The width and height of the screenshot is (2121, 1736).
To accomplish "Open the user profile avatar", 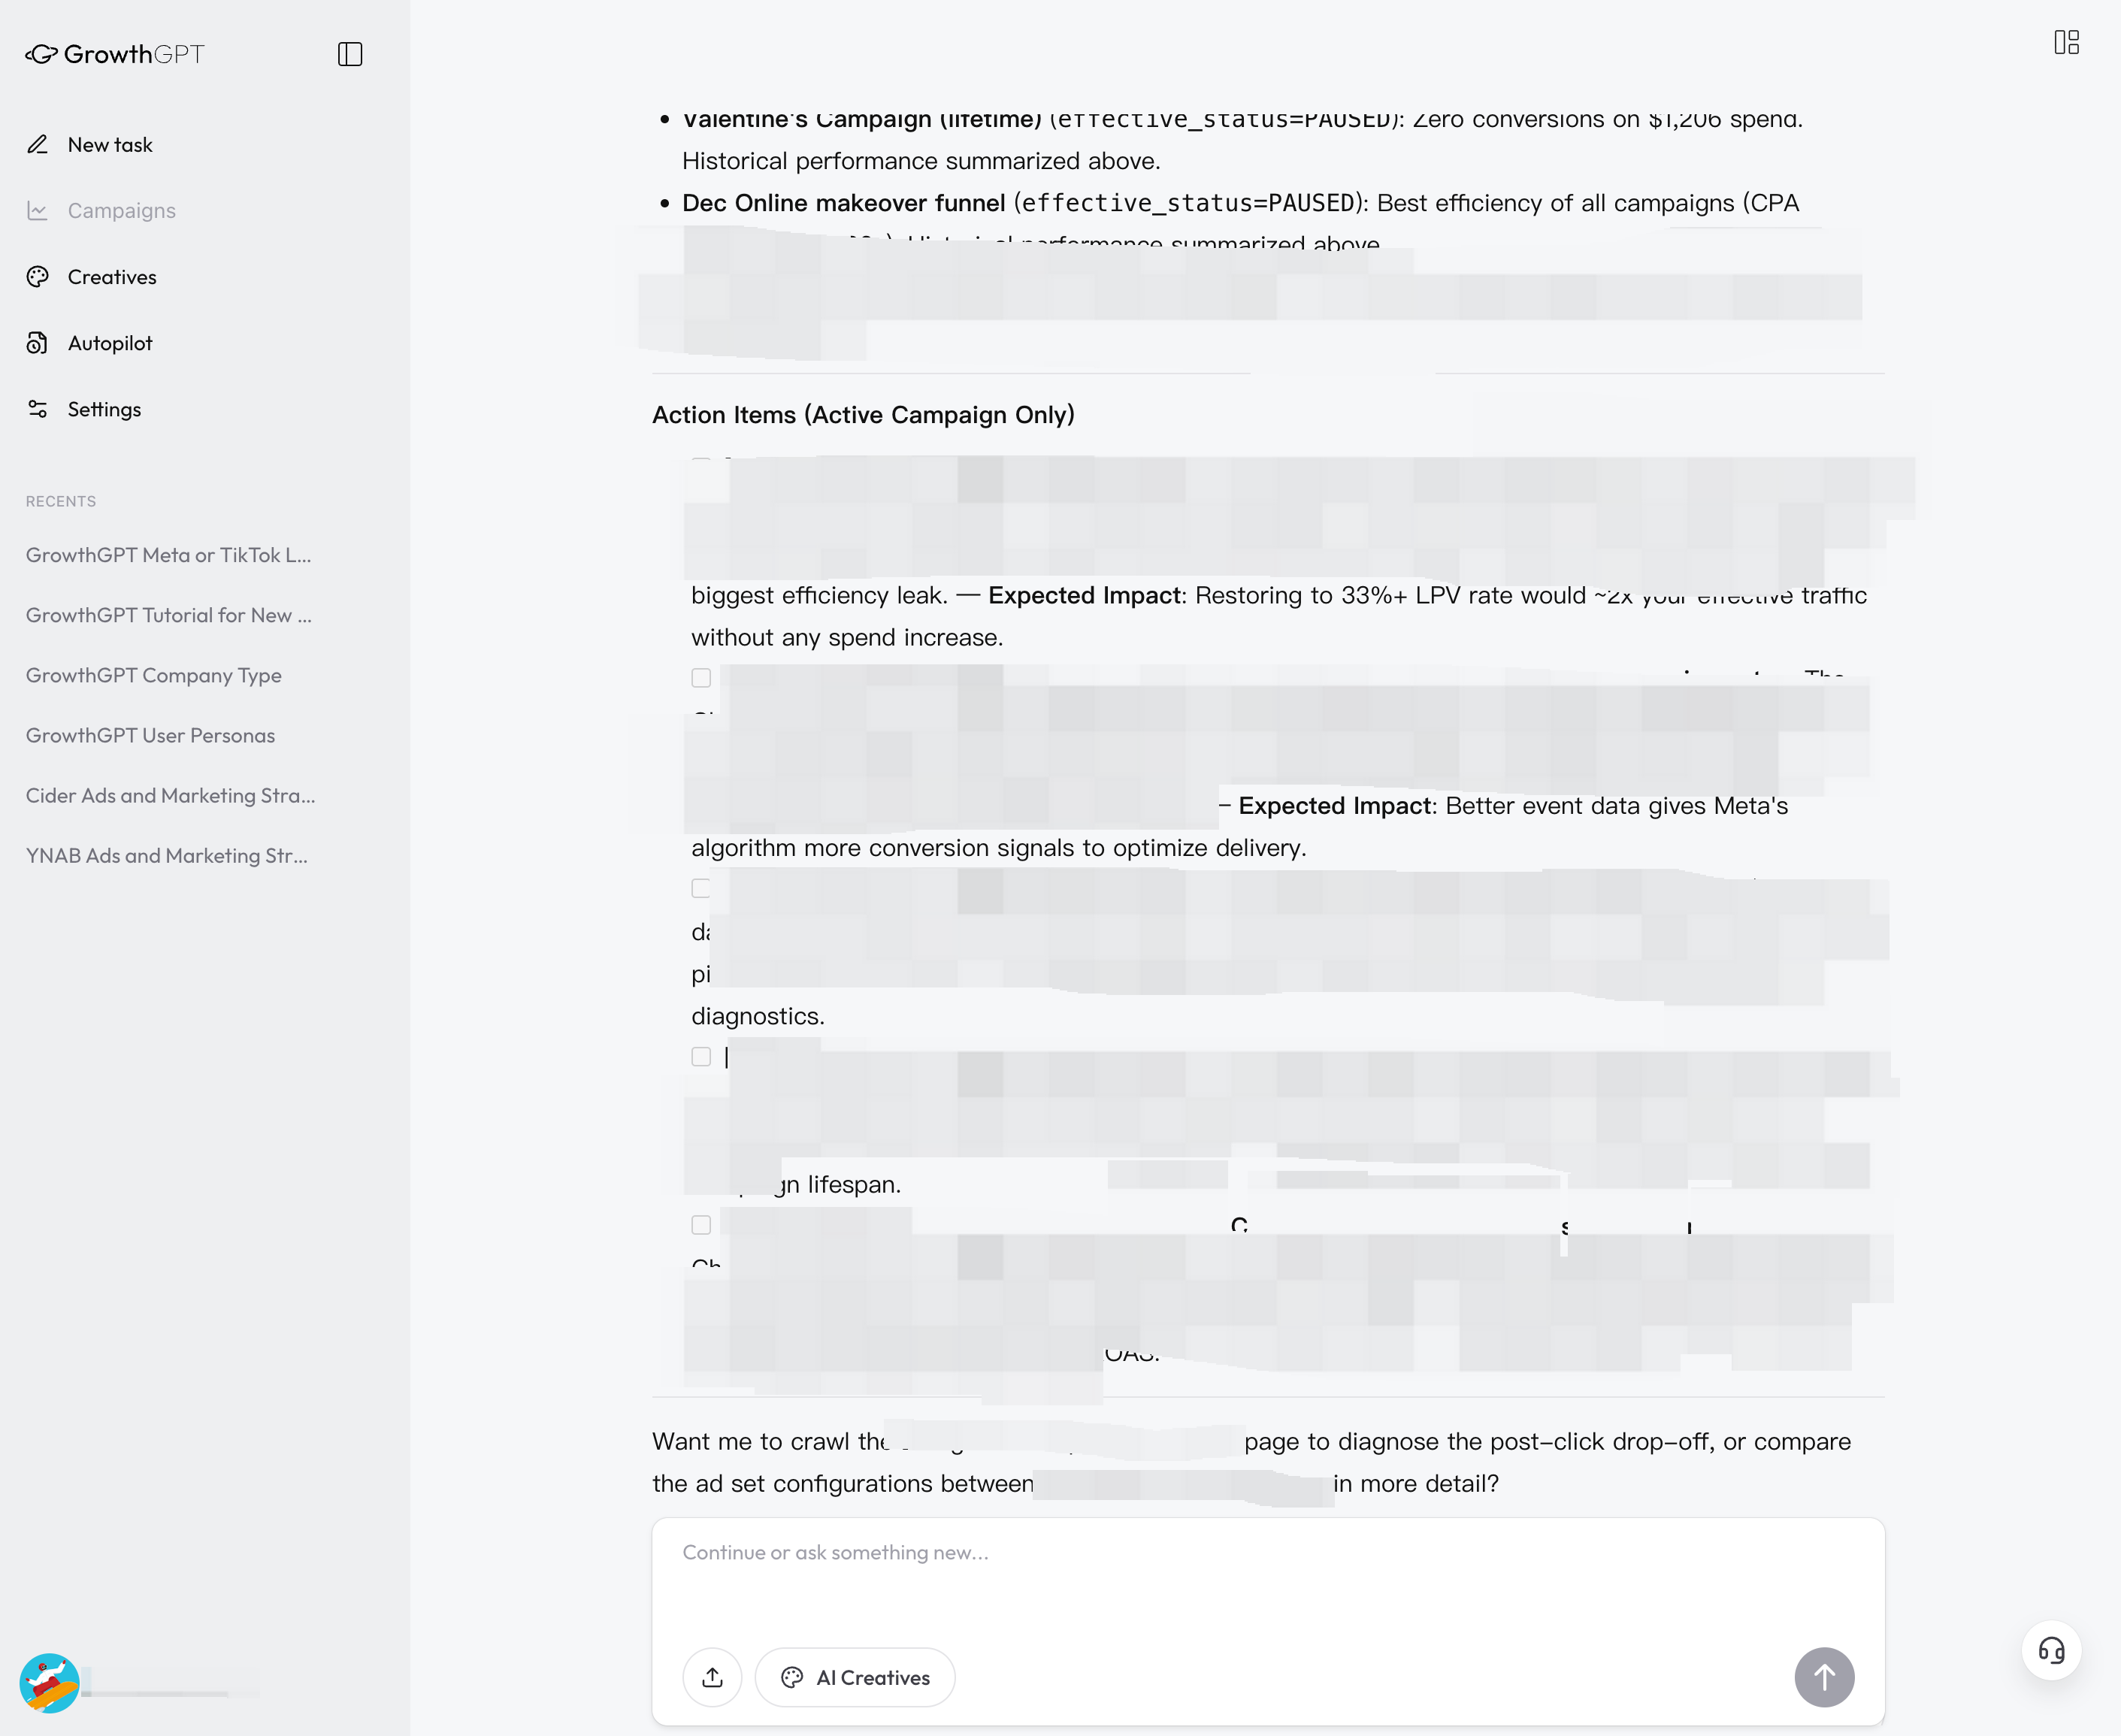I will (x=49, y=1683).
